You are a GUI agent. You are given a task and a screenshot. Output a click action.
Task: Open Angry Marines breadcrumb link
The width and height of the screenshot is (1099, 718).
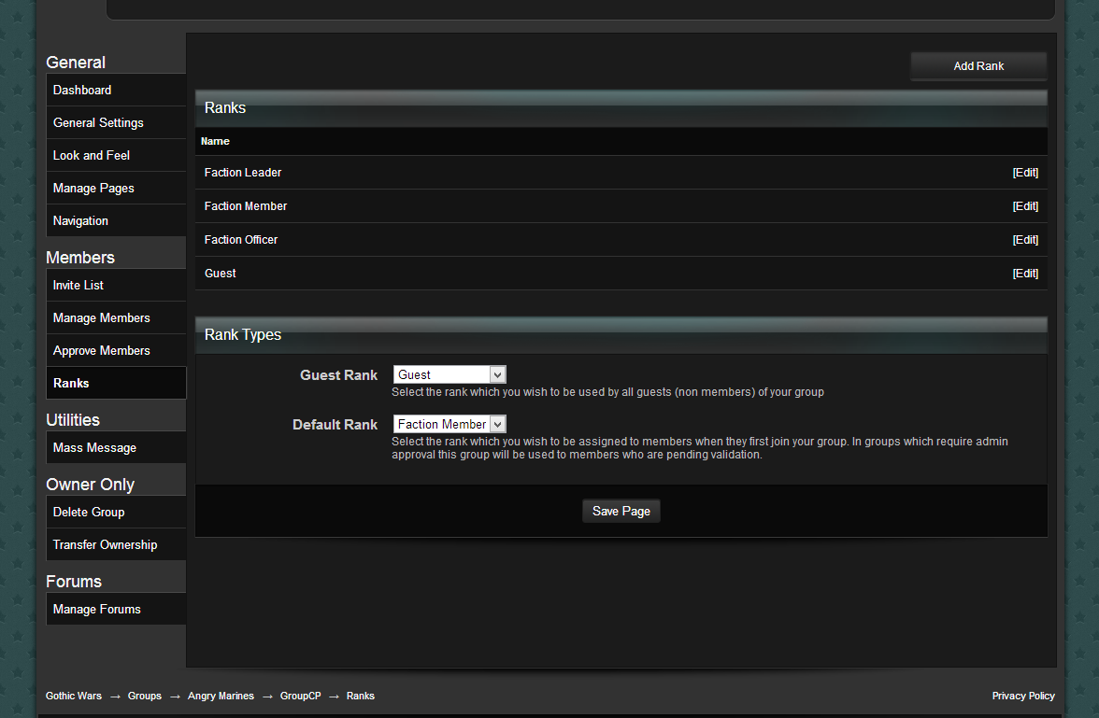[x=221, y=696]
